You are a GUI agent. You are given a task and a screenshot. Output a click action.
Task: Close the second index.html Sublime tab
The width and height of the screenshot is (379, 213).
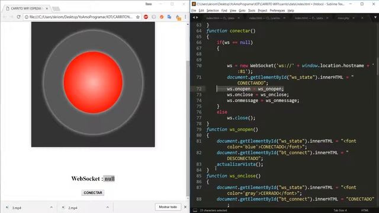coord(284,18)
